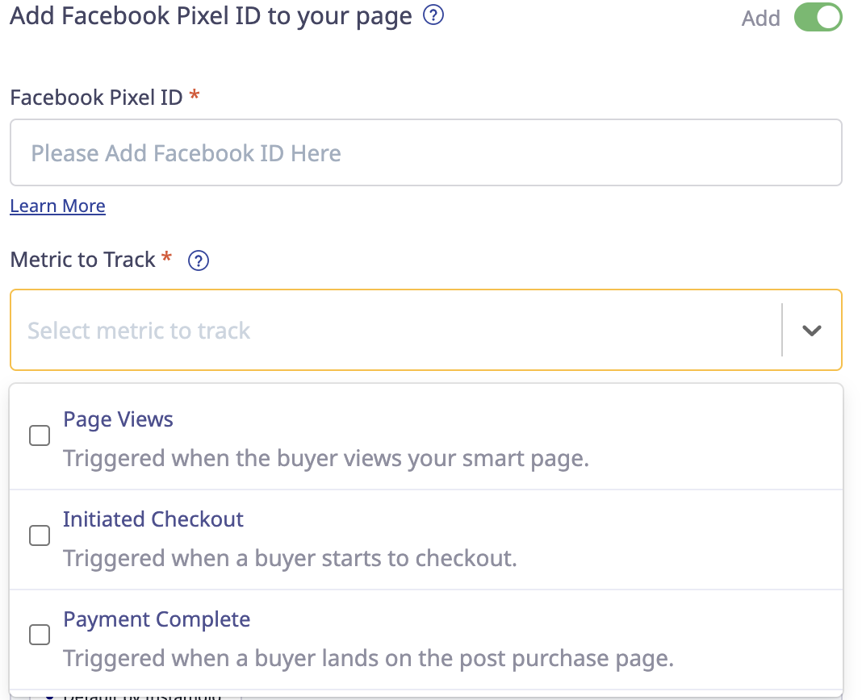Choose option triggered on post purchase page
Screen dimensions: 862x700
tap(368, 658)
